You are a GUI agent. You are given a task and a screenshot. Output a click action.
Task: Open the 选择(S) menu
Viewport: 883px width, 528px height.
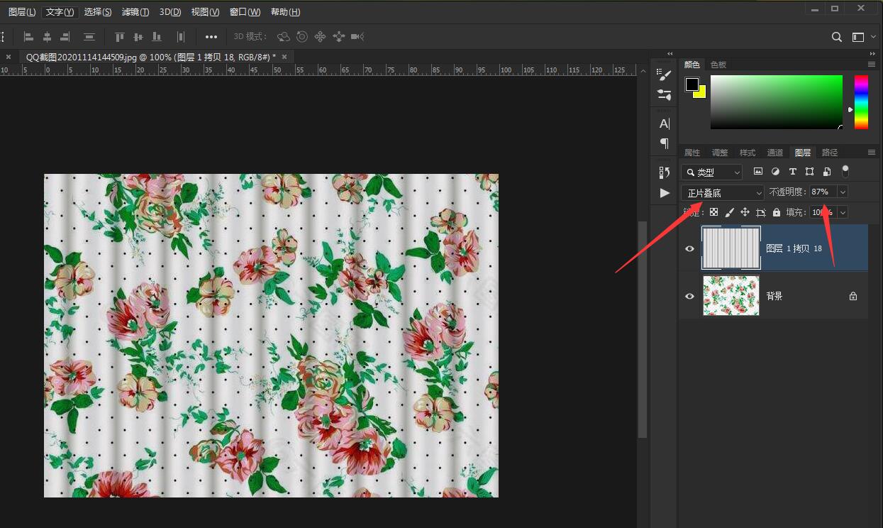98,12
